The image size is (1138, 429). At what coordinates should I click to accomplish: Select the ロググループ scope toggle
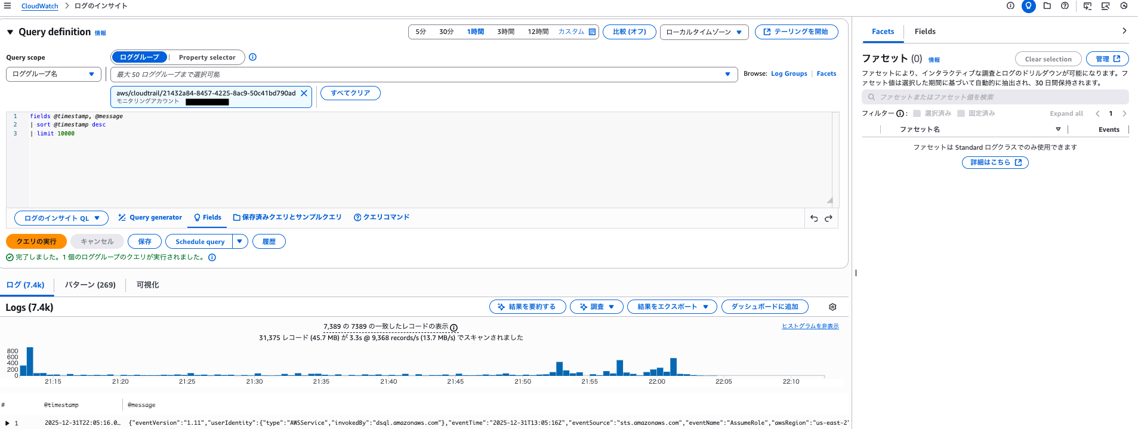pyautogui.click(x=139, y=57)
